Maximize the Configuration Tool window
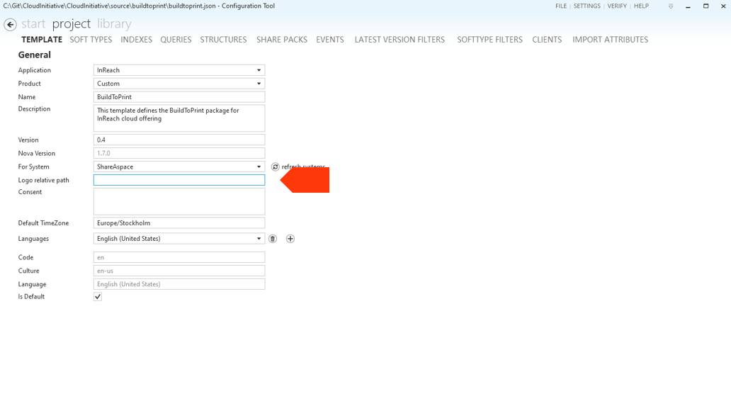The width and height of the screenshot is (731, 406). 705,6
